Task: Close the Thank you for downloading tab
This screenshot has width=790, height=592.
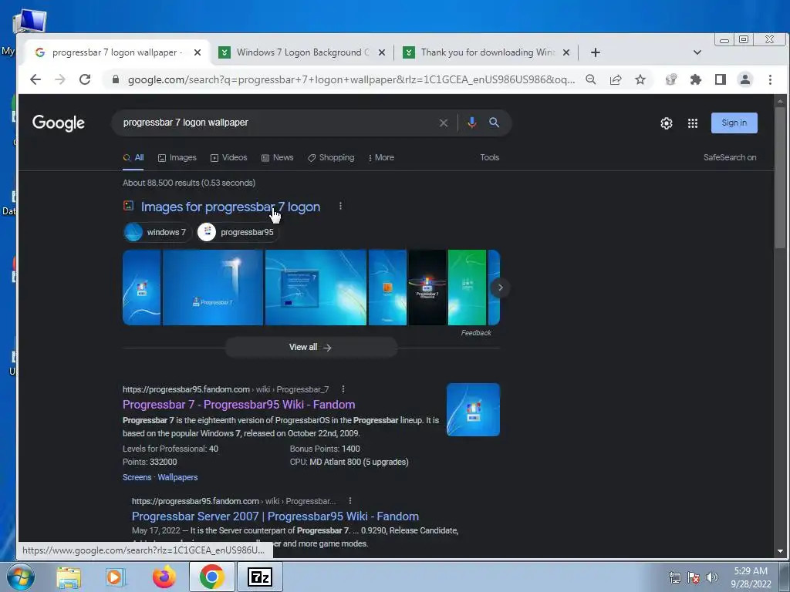Action: click(x=566, y=52)
